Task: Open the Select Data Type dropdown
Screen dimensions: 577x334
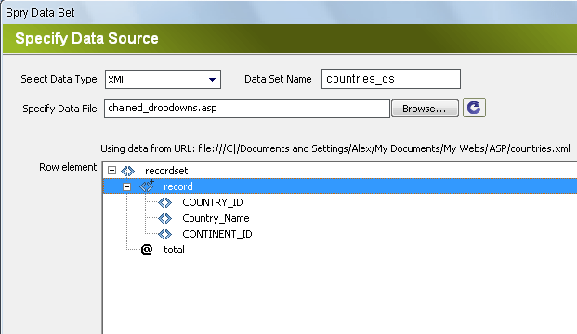Action: coord(163,80)
